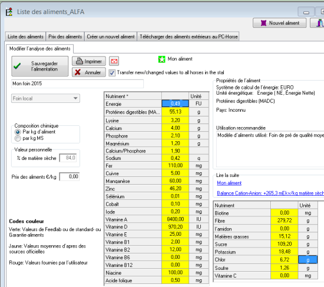324x287 pixels.
Task: Select the Potassium value 18,48
Action: point(285,252)
